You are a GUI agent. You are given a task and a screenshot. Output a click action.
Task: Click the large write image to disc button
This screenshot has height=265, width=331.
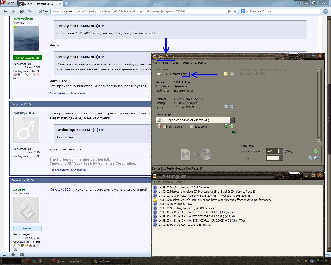tap(196, 154)
